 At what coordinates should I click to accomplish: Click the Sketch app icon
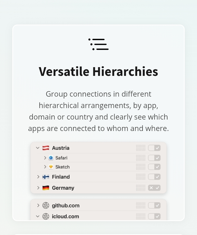click(x=51, y=167)
